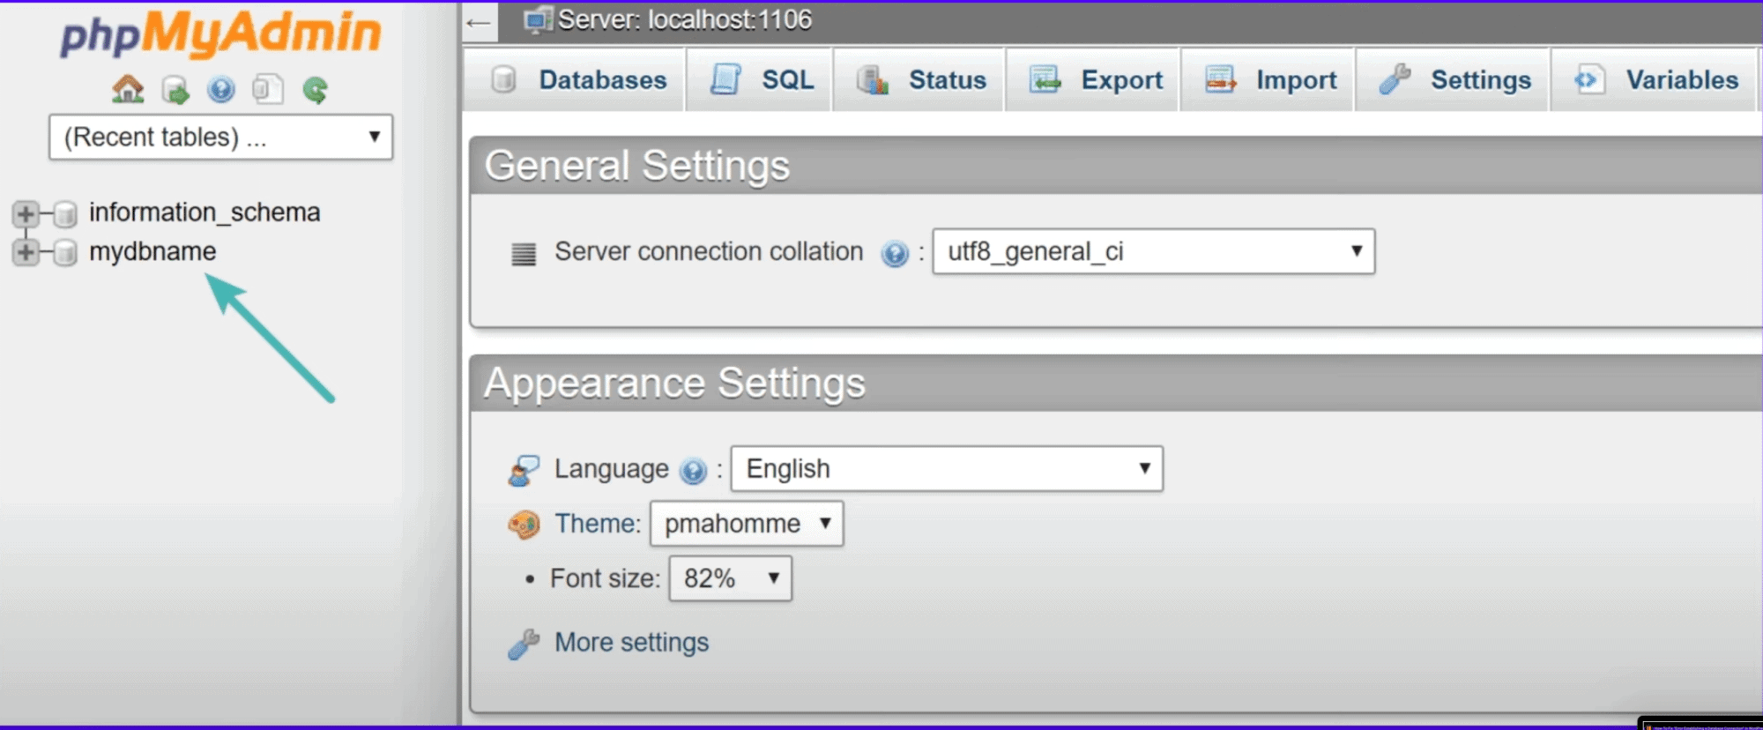This screenshot has width=1763, height=730.
Task: Open the Recent tables dropdown
Action: 220,137
